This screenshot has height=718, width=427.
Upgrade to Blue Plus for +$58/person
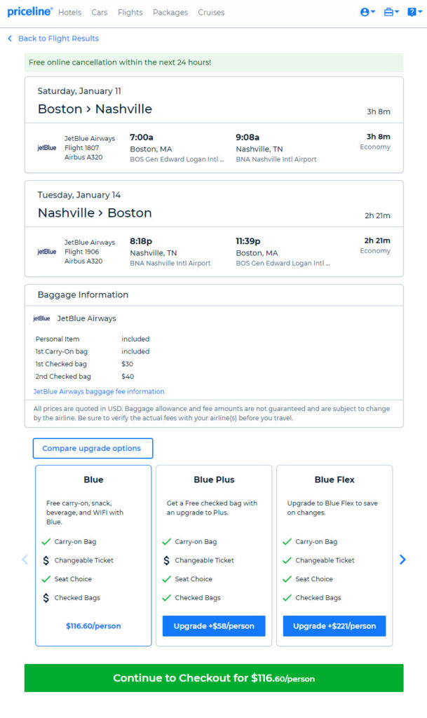[214, 626]
